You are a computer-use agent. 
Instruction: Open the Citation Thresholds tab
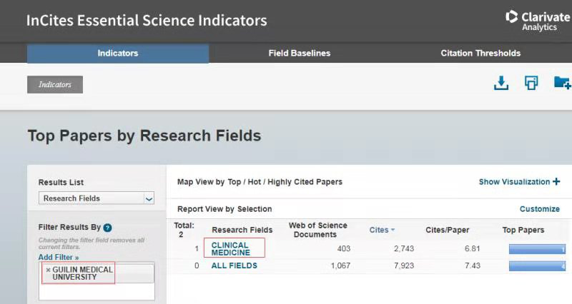click(480, 53)
